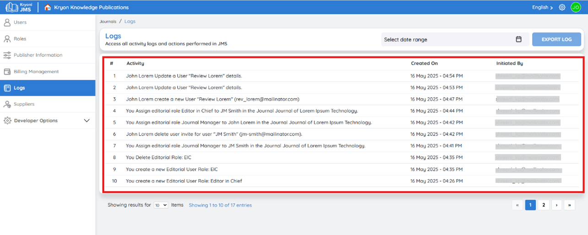
Task: Select the Roles icon in sidebar
Action: click(7, 39)
